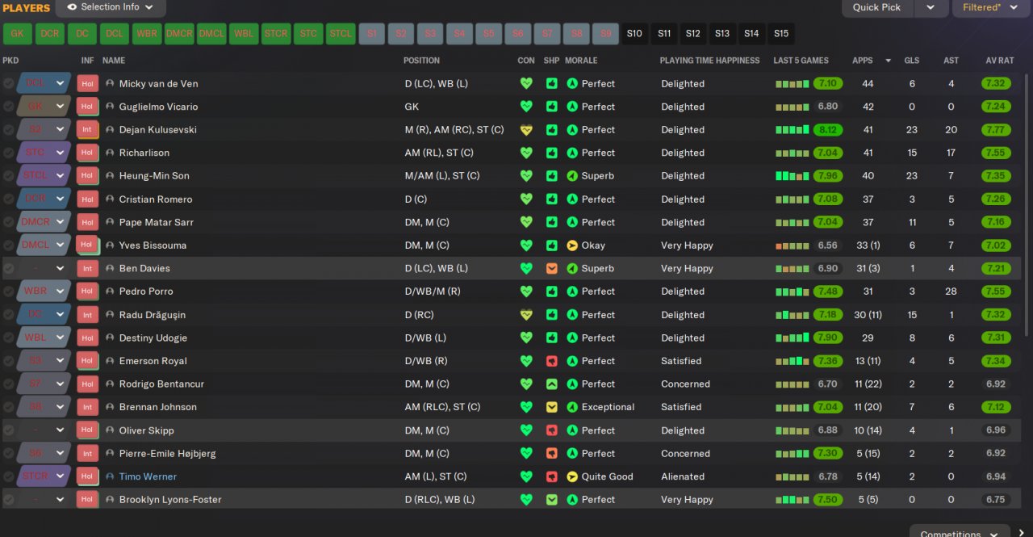This screenshot has height=537, width=1033.
Task: Expand the arrow next to Quick Pick
Action: pos(931,7)
